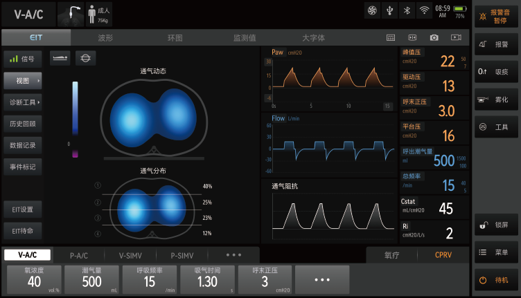Click the camera screenshot icon
This screenshot has width=521, height=298.
tap(434, 37)
